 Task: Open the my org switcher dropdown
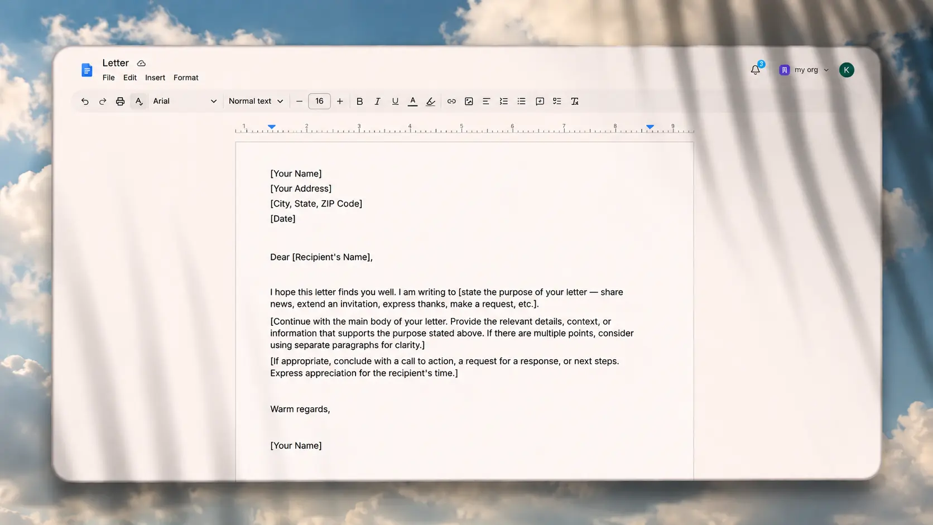click(x=804, y=70)
